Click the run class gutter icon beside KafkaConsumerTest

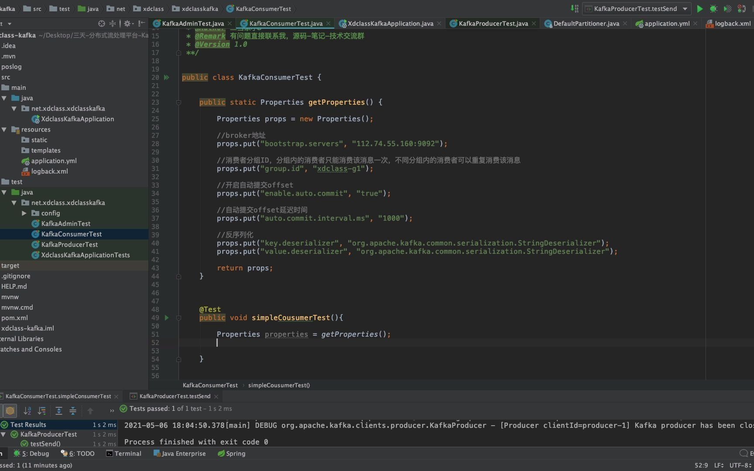coord(166,77)
